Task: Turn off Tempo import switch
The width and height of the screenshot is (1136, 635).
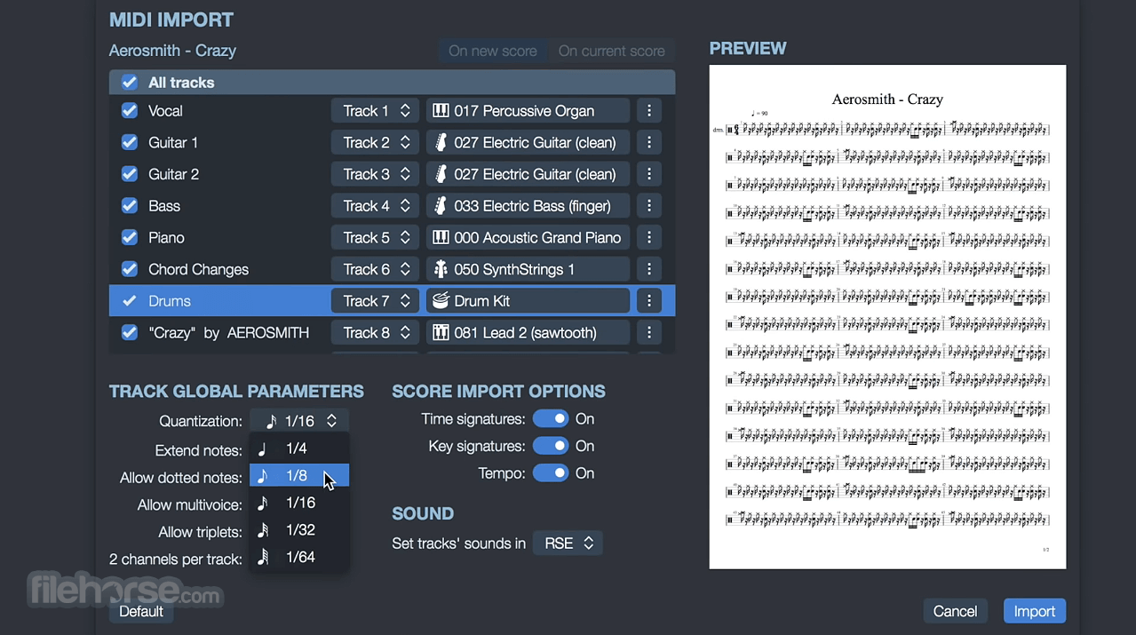Action: 551,473
